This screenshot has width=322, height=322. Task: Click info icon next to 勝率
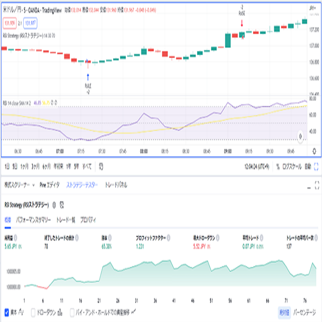(110, 238)
